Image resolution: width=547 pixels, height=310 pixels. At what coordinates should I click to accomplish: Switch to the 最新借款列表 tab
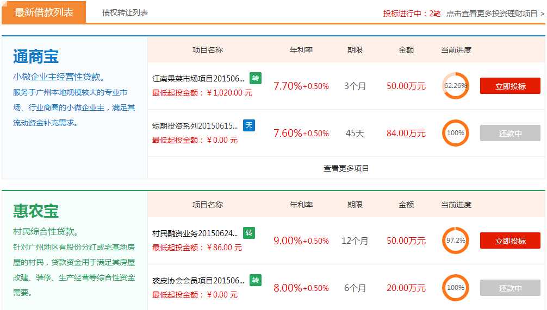pyautogui.click(x=43, y=12)
